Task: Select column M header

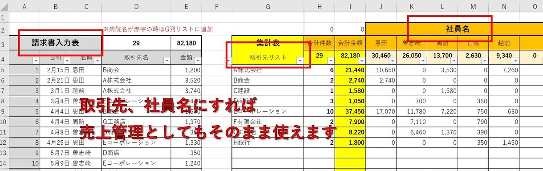Action: 473,6
